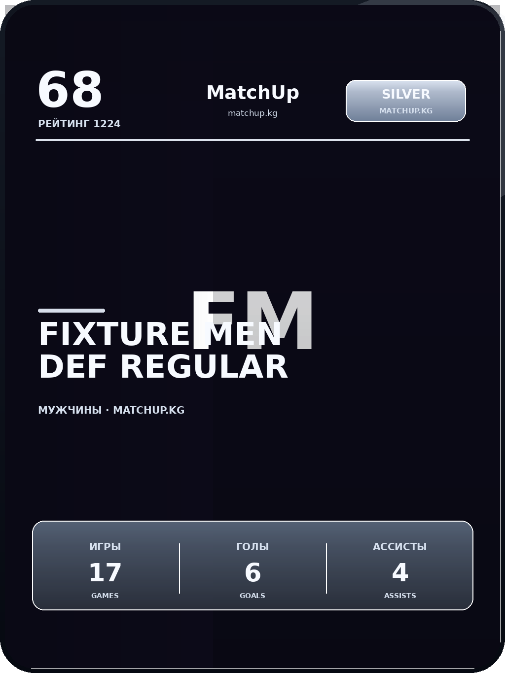
Task: Click the MatchUp title at top
Action: pyautogui.click(x=252, y=93)
